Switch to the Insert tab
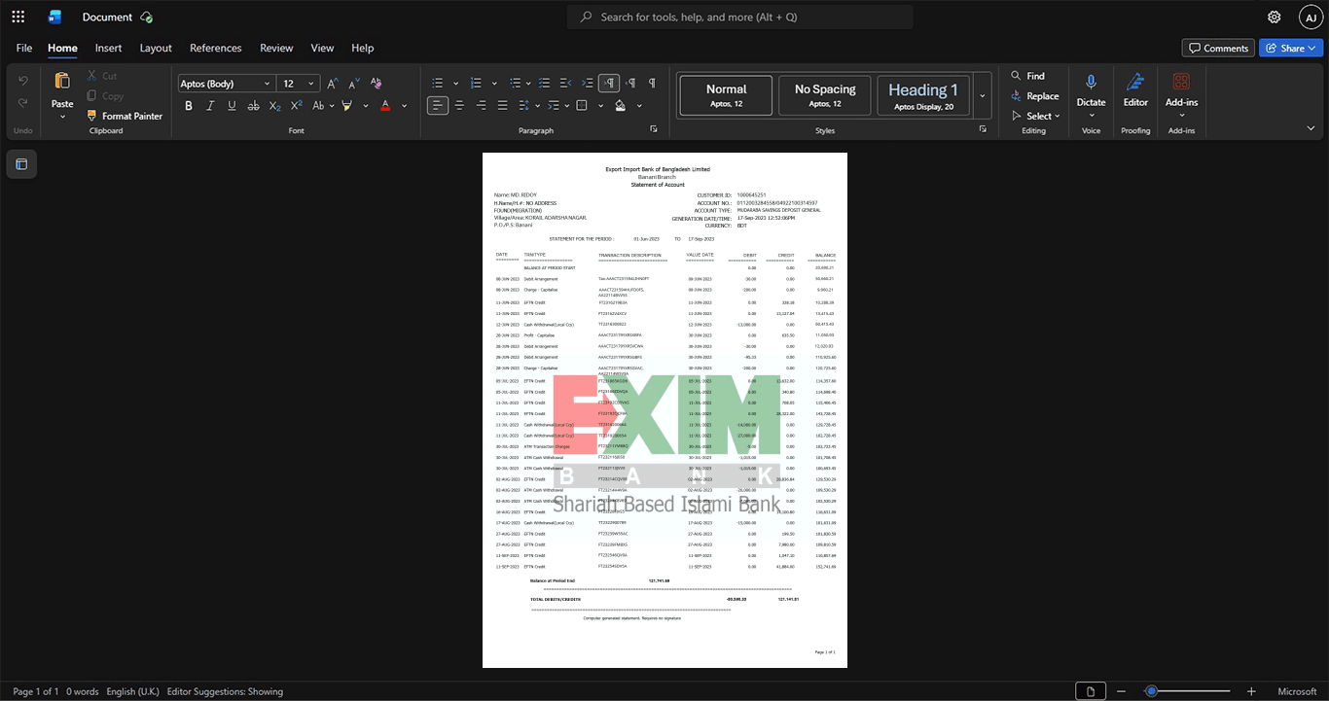 coord(108,48)
